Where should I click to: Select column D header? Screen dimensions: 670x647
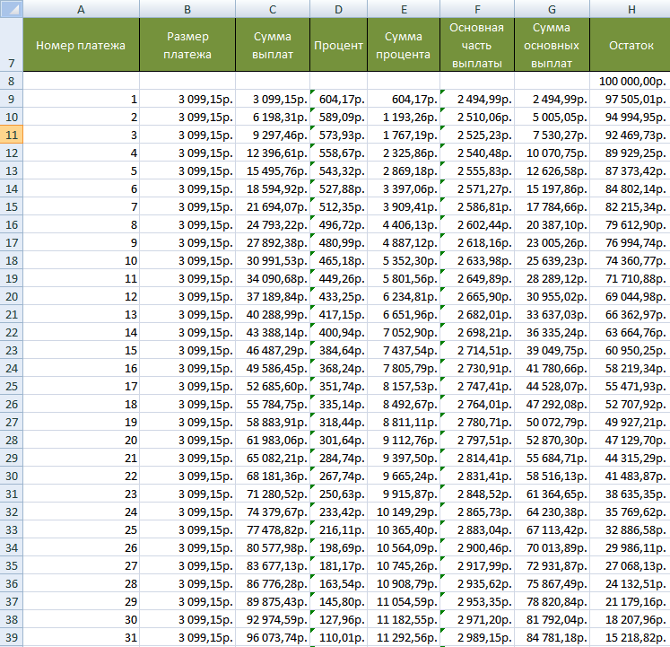[338, 9]
